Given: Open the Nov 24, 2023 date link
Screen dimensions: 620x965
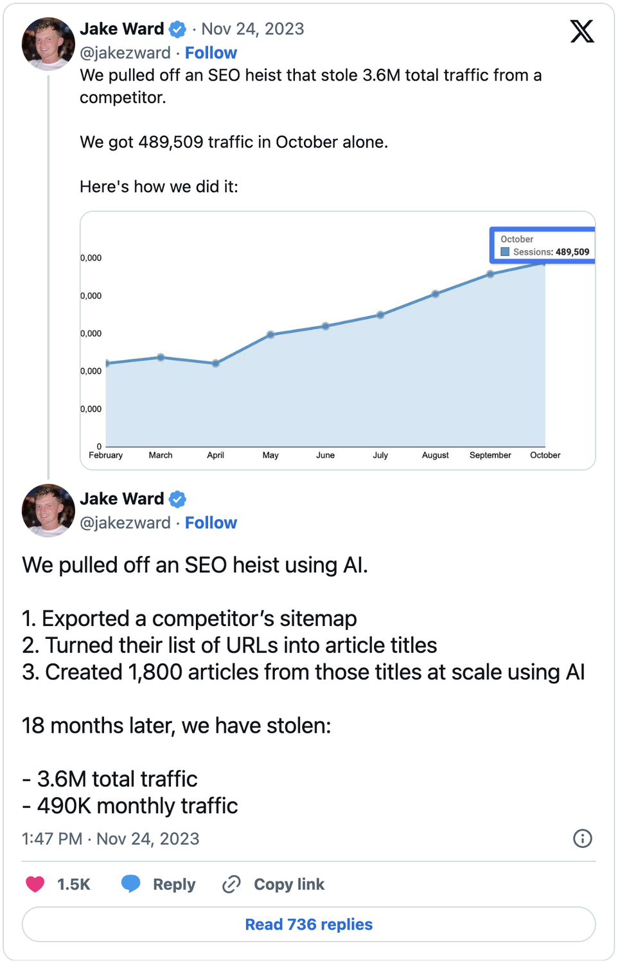Looking at the screenshot, I should (252, 29).
